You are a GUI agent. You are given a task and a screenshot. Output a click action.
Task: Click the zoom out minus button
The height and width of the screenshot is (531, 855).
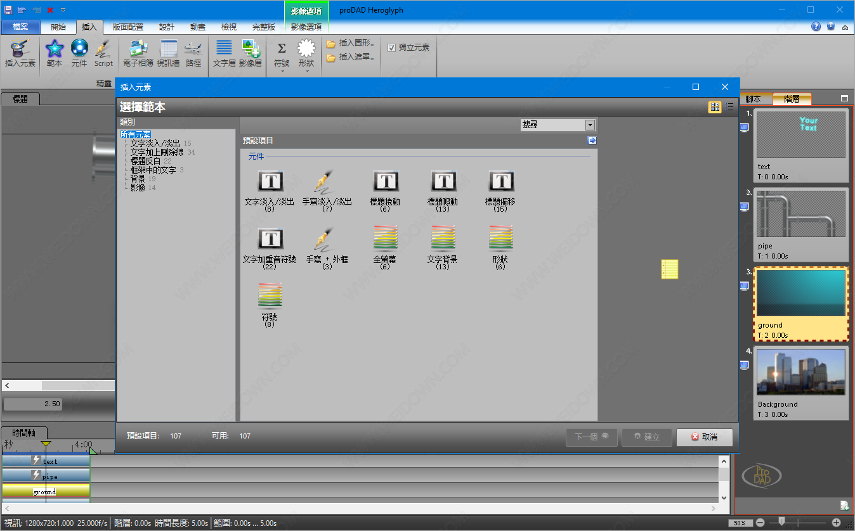click(x=760, y=523)
